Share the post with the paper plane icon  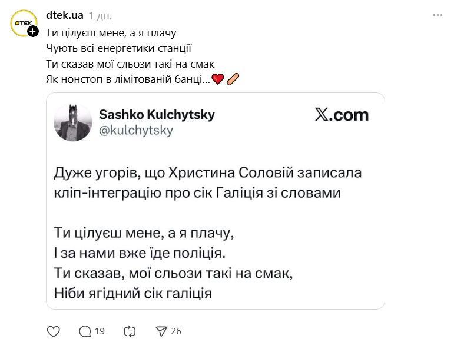pos(161,331)
